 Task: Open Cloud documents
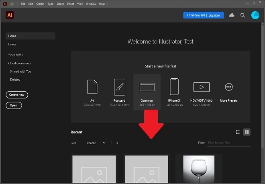(20, 63)
